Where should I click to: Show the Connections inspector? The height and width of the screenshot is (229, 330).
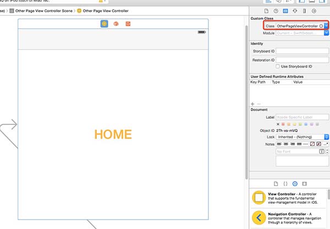click(x=313, y=10)
